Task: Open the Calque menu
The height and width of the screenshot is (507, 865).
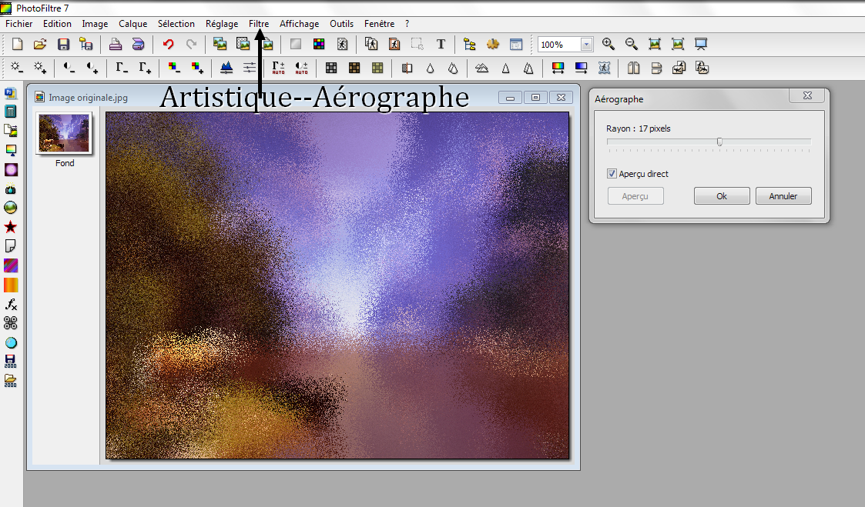Action: pyautogui.click(x=132, y=24)
